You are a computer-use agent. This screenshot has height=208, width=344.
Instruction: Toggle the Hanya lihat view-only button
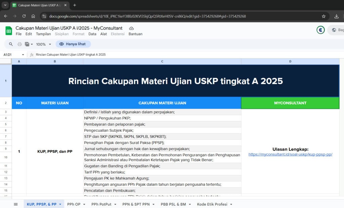73,44
